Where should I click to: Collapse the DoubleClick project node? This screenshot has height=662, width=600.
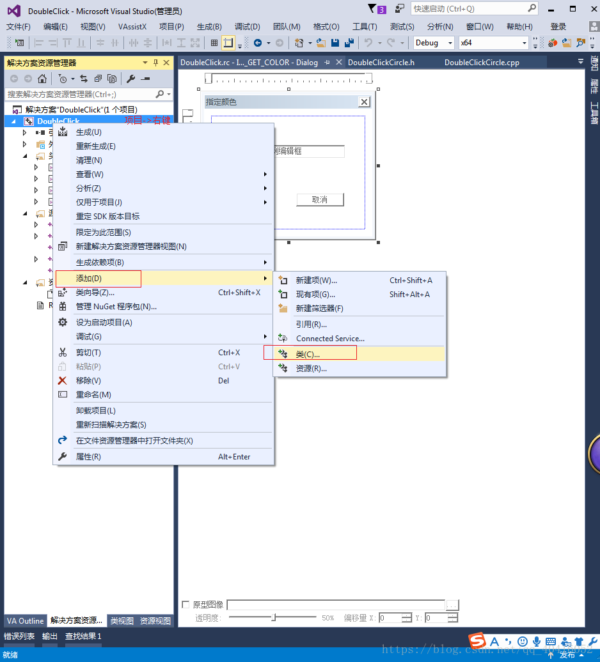tap(13, 121)
